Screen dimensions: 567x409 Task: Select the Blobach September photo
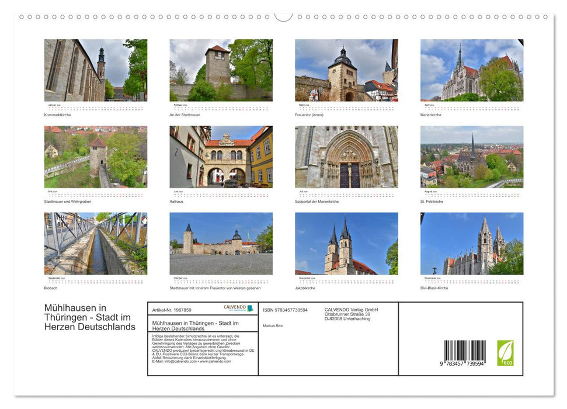coord(95,242)
